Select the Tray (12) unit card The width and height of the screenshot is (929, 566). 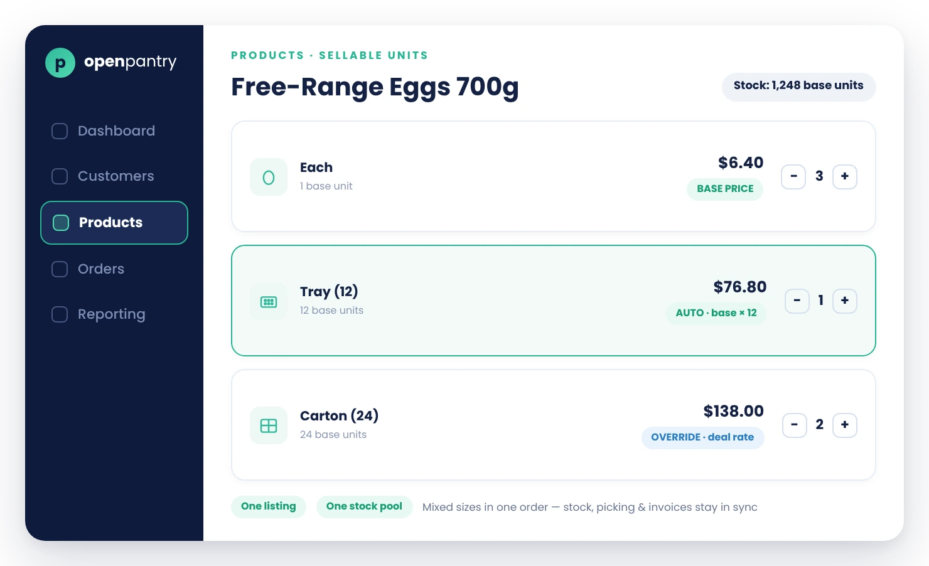coord(553,301)
